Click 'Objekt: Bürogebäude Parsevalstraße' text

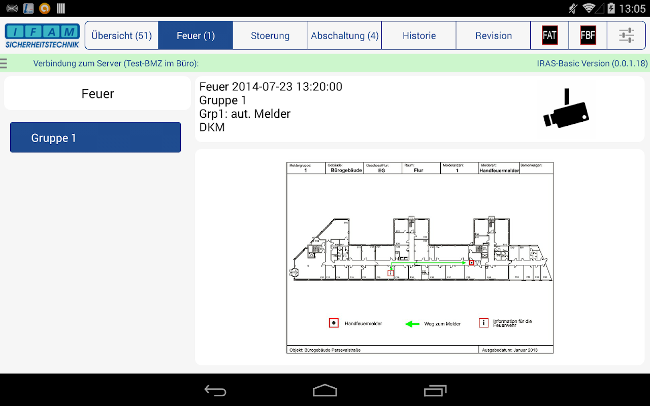pos(325,350)
